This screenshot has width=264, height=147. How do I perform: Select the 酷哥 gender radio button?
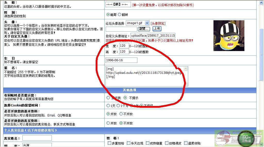coord(108,15)
